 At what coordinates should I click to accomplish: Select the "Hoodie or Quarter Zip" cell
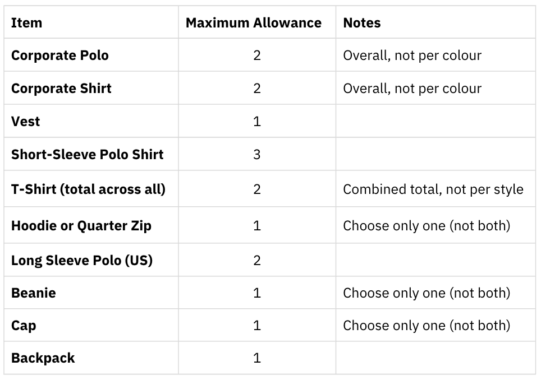tap(81, 225)
